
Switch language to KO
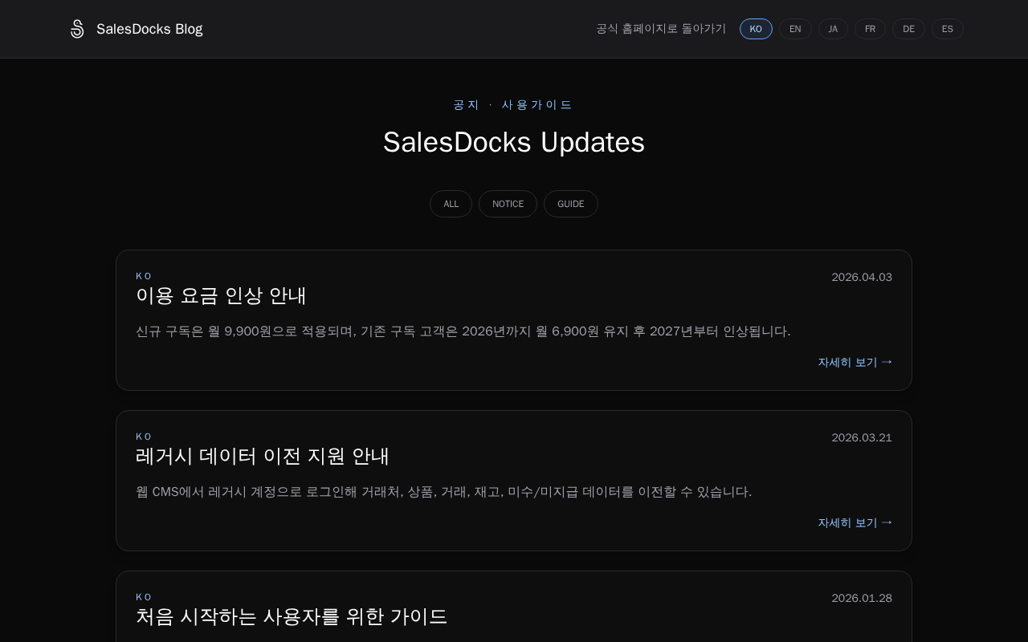click(x=756, y=29)
